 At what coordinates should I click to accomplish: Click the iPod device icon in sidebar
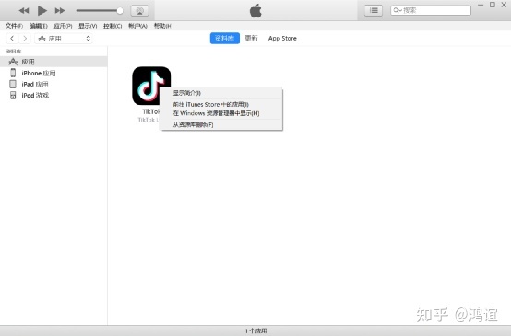point(13,96)
